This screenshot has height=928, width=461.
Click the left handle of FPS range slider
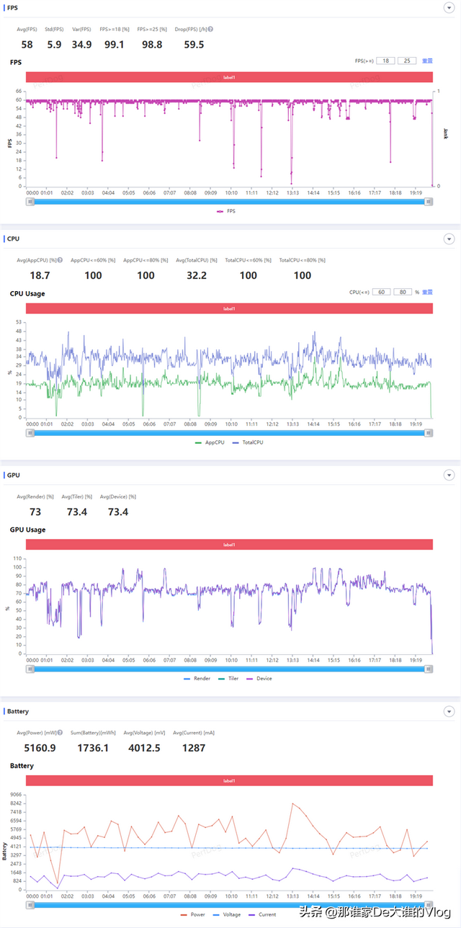point(30,202)
